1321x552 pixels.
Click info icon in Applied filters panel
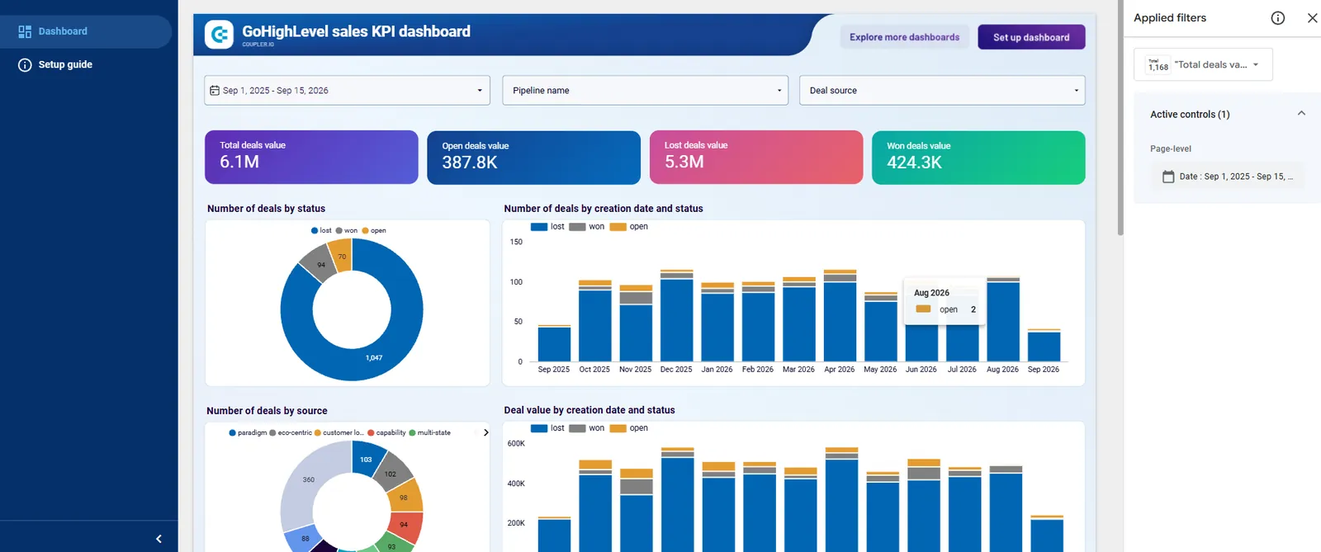(1278, 18)
